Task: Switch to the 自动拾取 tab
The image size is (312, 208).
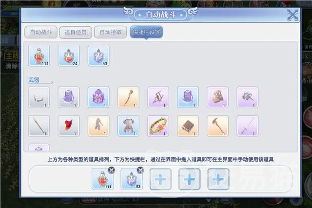Action: click(x=111, y=32)
